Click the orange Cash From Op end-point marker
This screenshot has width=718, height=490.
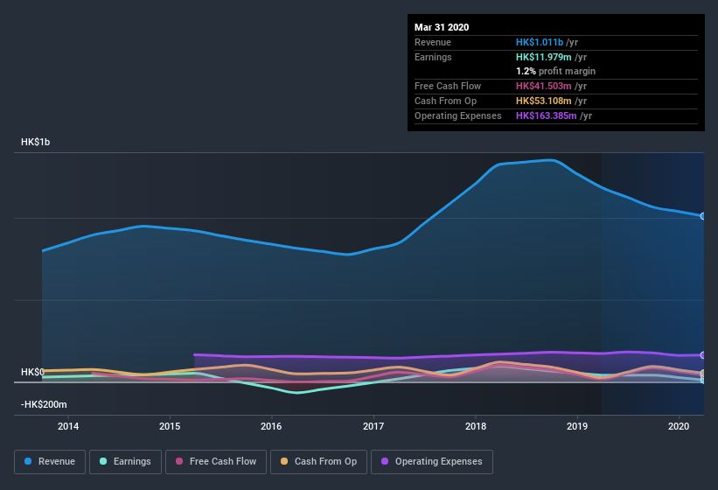tap(703, 374)
